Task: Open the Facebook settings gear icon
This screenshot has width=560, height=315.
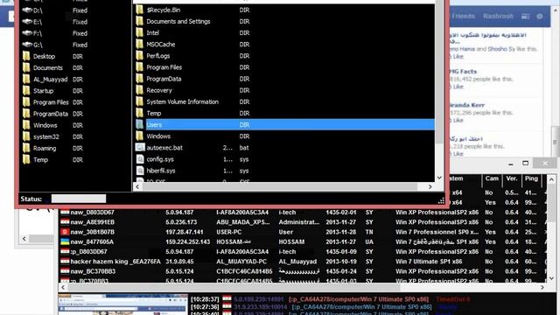Action: 540,17
